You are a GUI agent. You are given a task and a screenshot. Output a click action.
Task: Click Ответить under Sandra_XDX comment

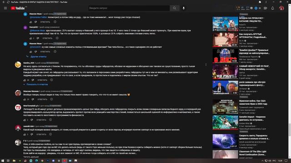(x=42, y=80)
